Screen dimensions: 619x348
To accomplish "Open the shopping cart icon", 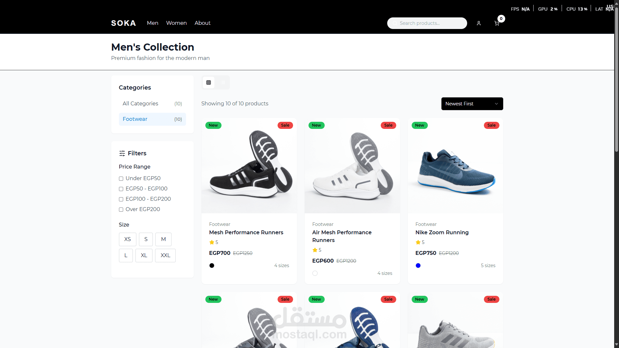I will 496,23.
